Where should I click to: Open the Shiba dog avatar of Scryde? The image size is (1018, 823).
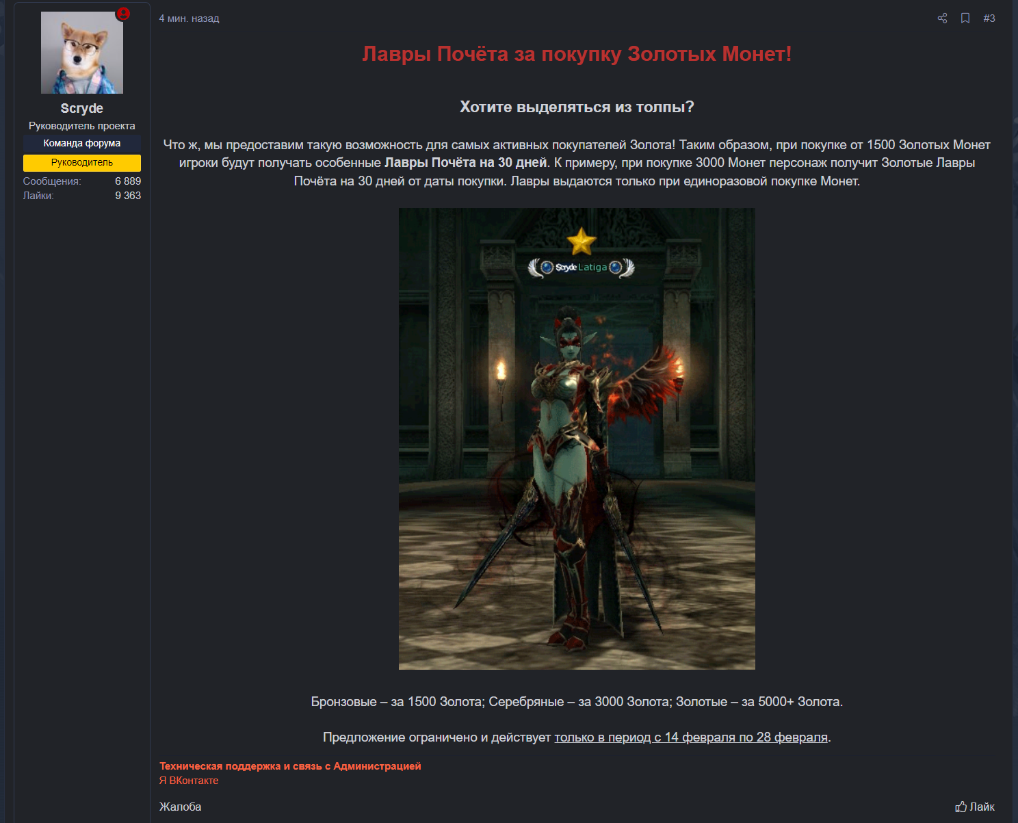[x=82, y=53]
